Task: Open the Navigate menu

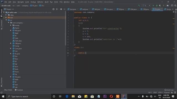Action: (21, 2)
